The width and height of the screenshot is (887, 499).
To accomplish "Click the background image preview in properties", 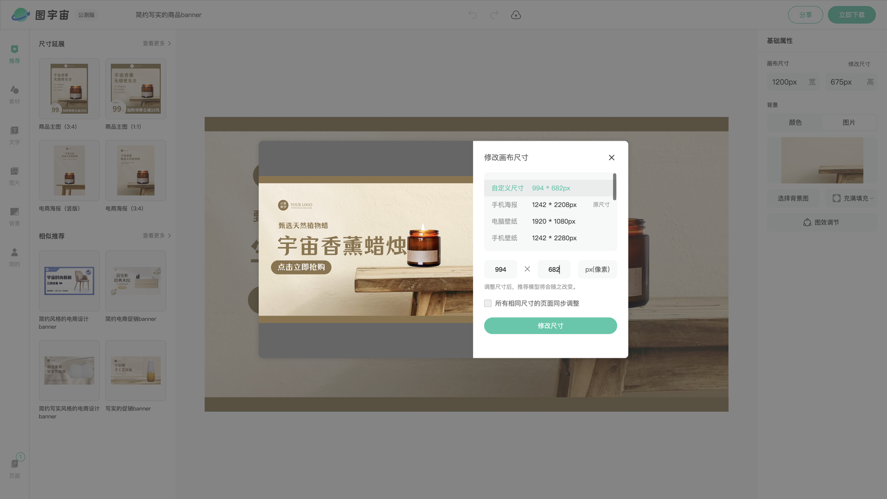I will 822,160.
